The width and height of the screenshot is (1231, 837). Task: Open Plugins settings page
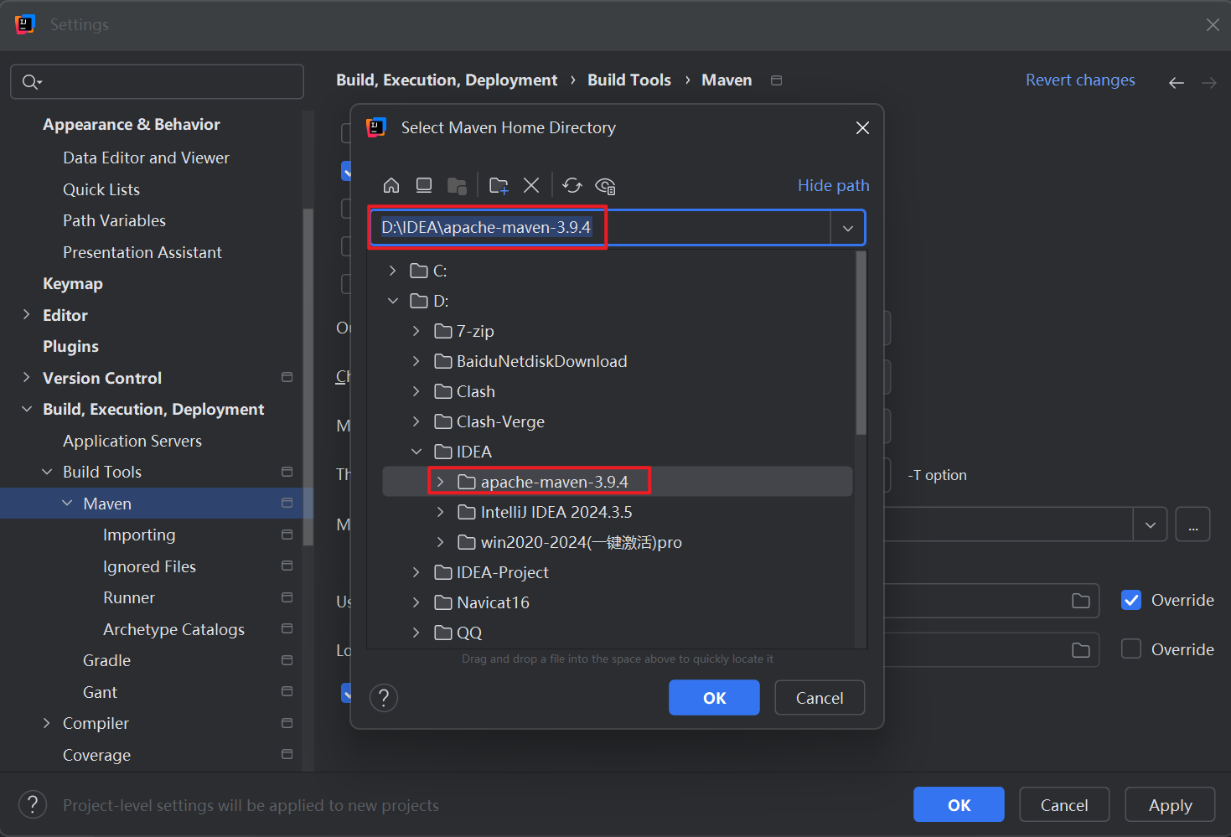point(70,347)
